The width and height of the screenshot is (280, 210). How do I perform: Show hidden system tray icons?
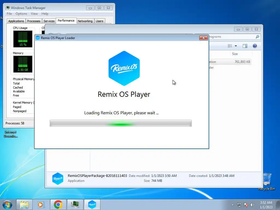232,205
